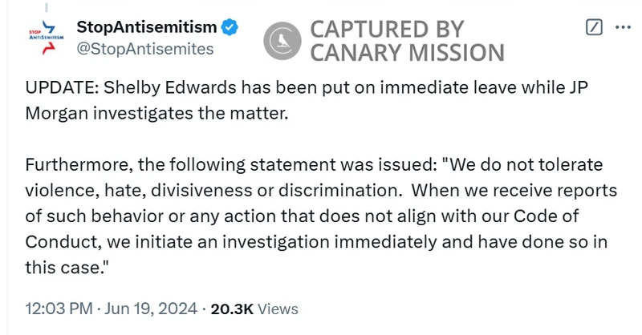Image resolution: width=642 pixels, height=335 pixels.
Task: Click the slashed square Grok icon
Action: [594, 27]
